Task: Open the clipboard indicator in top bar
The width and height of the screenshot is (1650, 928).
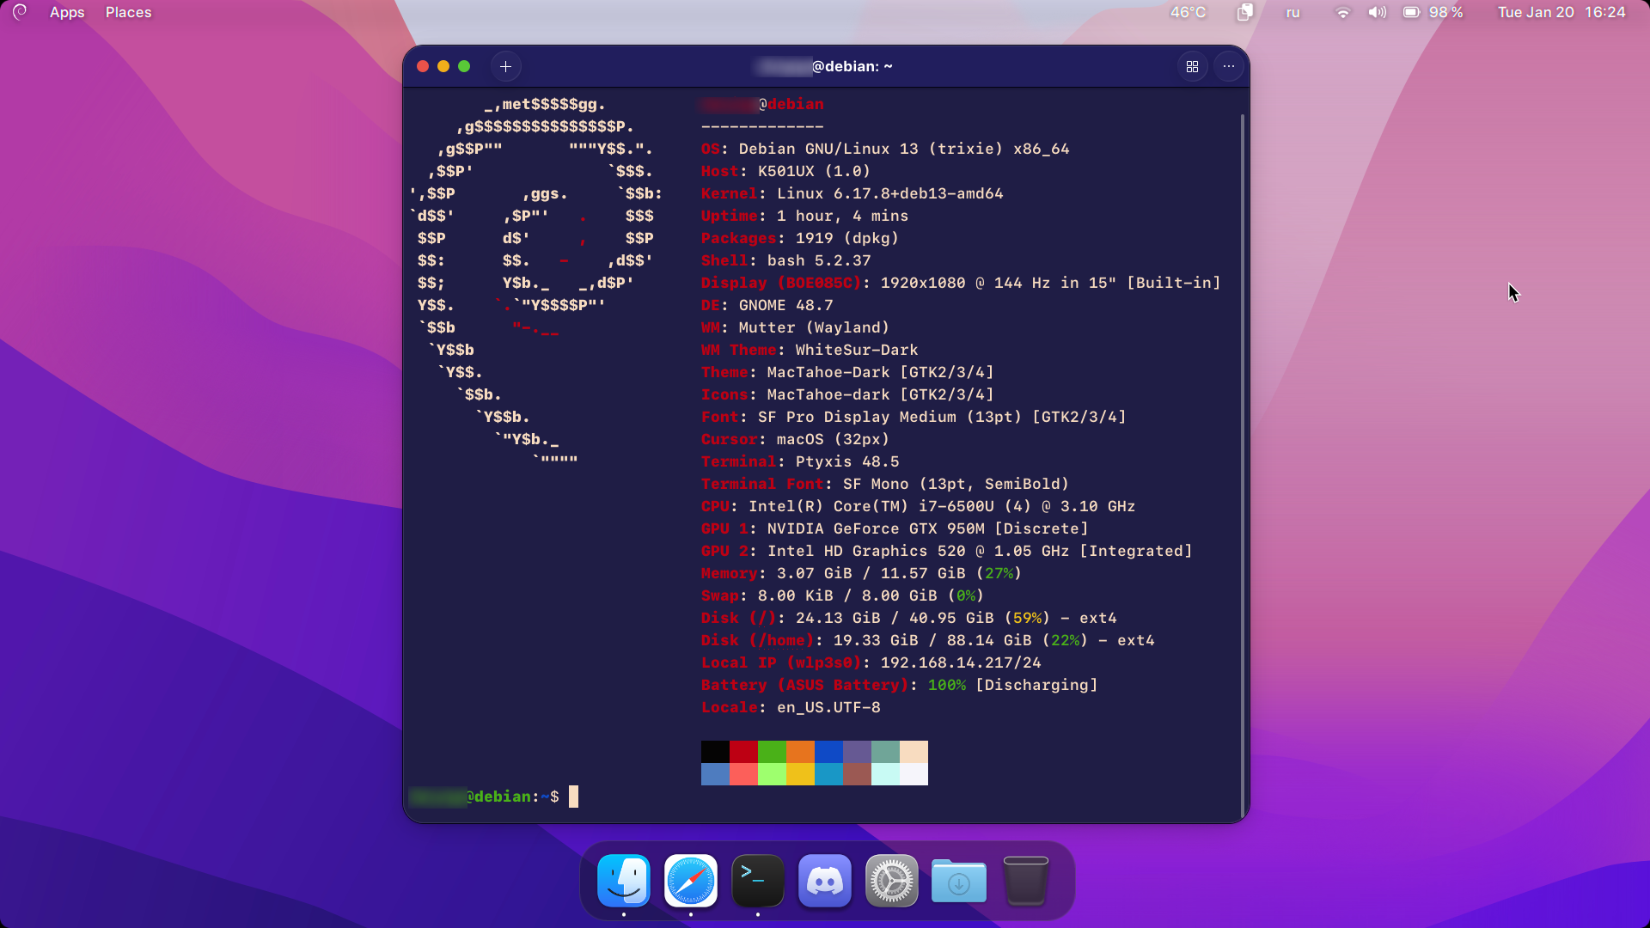Action: pos(1244,12)
